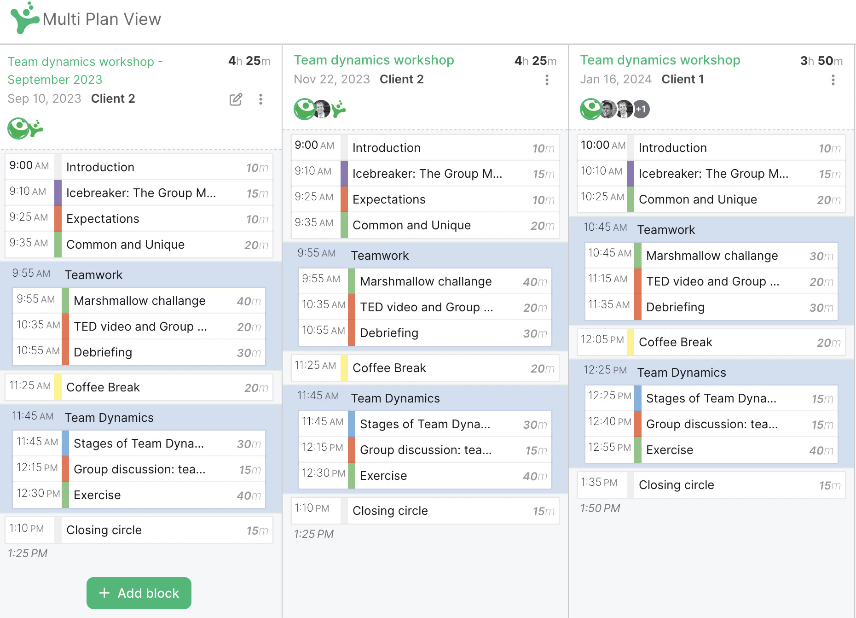Open the three-dot menu on Nov 22 plan
The width and height of the screenshot is (856, 618).
point(547,80)
